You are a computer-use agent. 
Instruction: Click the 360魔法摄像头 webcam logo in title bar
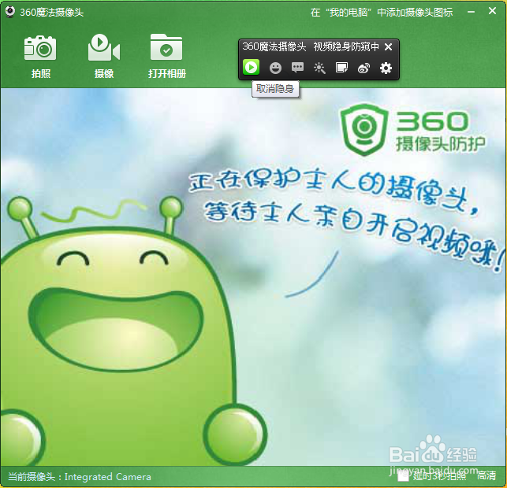[10, 12]
